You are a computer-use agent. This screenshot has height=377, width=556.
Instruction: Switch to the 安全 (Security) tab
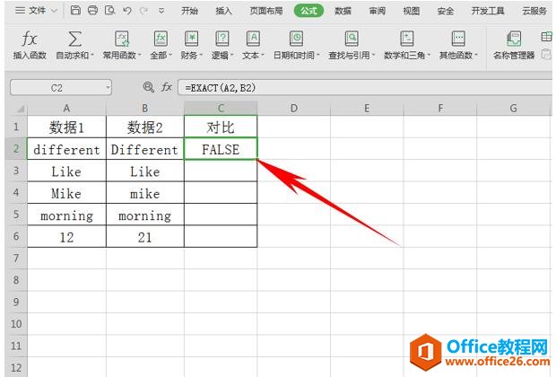click(x=446, y=11)
